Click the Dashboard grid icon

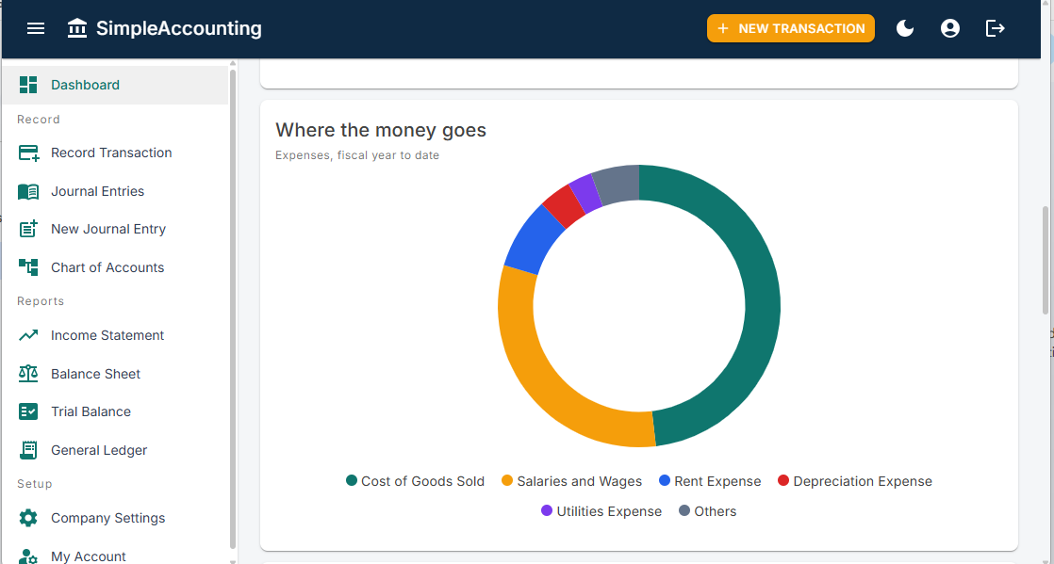28,85
